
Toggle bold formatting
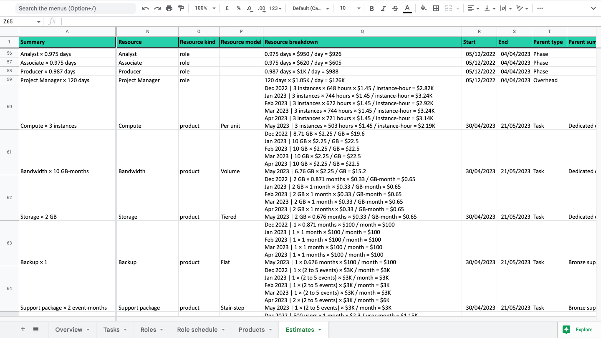[x=371, y=8]
